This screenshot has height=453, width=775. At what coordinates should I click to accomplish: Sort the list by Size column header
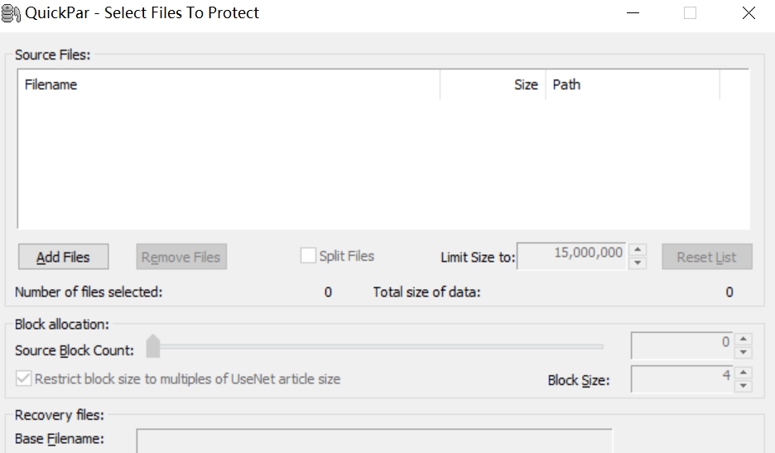coord(493,84)
